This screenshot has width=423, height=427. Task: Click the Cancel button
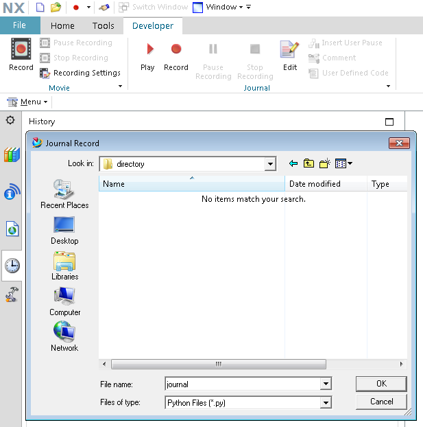click(381, 402)
